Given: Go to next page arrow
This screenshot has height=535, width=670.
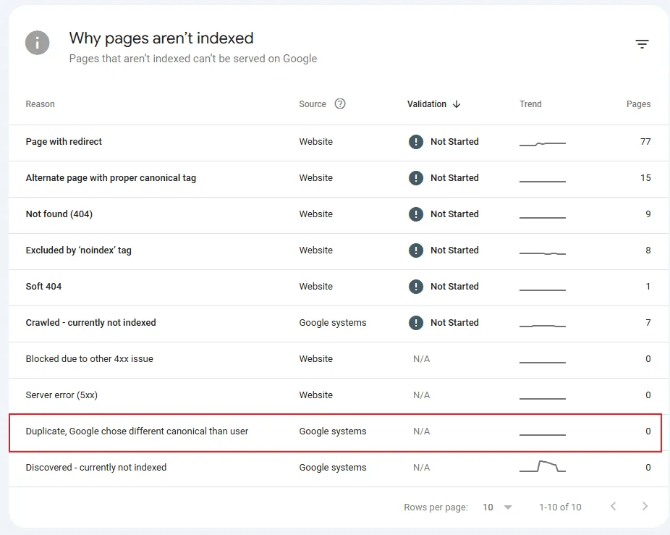Looking at the screenshot, I should (645, 507).
